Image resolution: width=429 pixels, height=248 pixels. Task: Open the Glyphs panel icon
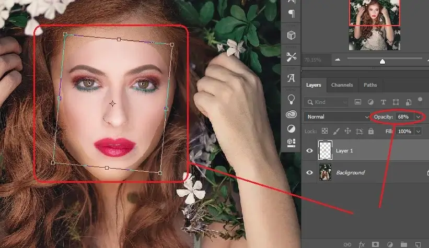click(291, 78)
